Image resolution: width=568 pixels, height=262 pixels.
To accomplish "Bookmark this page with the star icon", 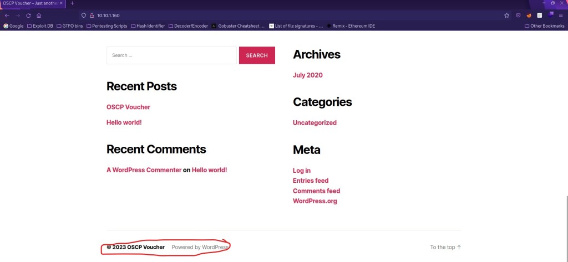I will pos(506,16).
